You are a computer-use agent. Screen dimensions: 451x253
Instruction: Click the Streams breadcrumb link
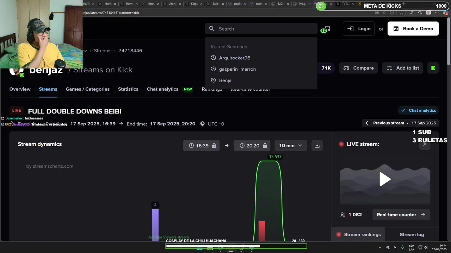point(103,51)
